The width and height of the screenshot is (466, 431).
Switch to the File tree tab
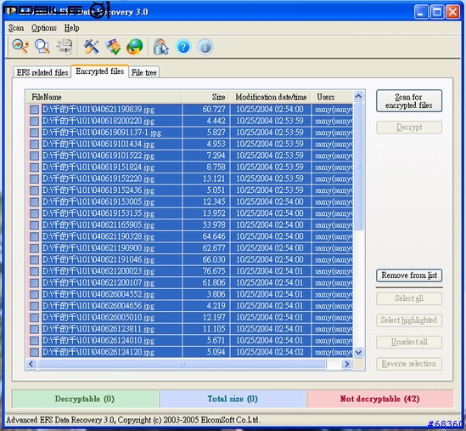pos(143,72)
